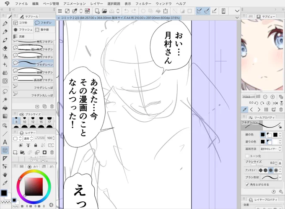Click the New raster layer icon
285x209 pixels.
pyautogui.click(x=15, y=152)
